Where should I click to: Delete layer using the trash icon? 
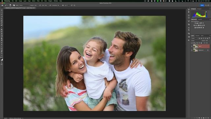click(x=208, y=118)
